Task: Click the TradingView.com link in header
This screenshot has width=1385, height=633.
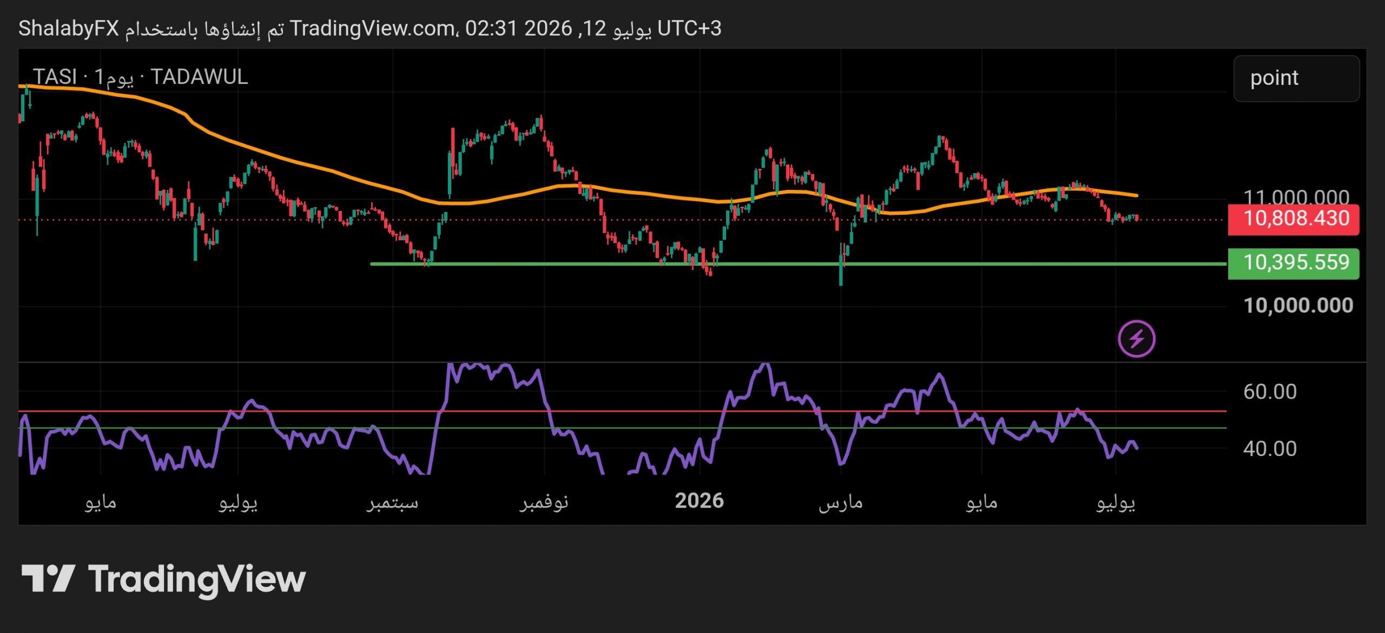Action: [372, 28]
